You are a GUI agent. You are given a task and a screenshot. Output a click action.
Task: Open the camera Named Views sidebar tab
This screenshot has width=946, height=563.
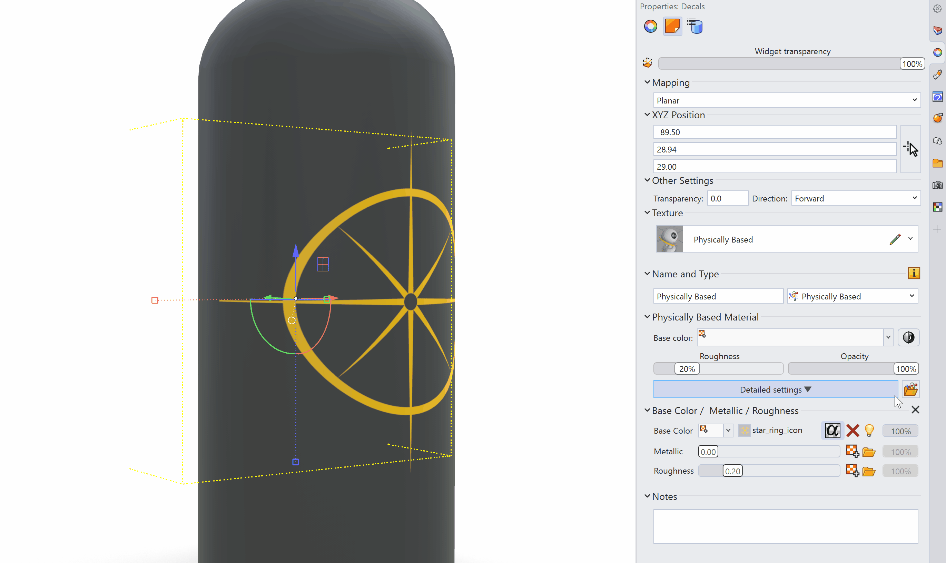click(938, 185)
